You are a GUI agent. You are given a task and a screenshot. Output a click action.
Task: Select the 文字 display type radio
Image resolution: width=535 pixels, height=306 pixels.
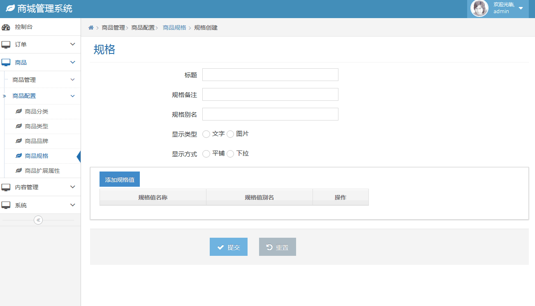(206, 134)
